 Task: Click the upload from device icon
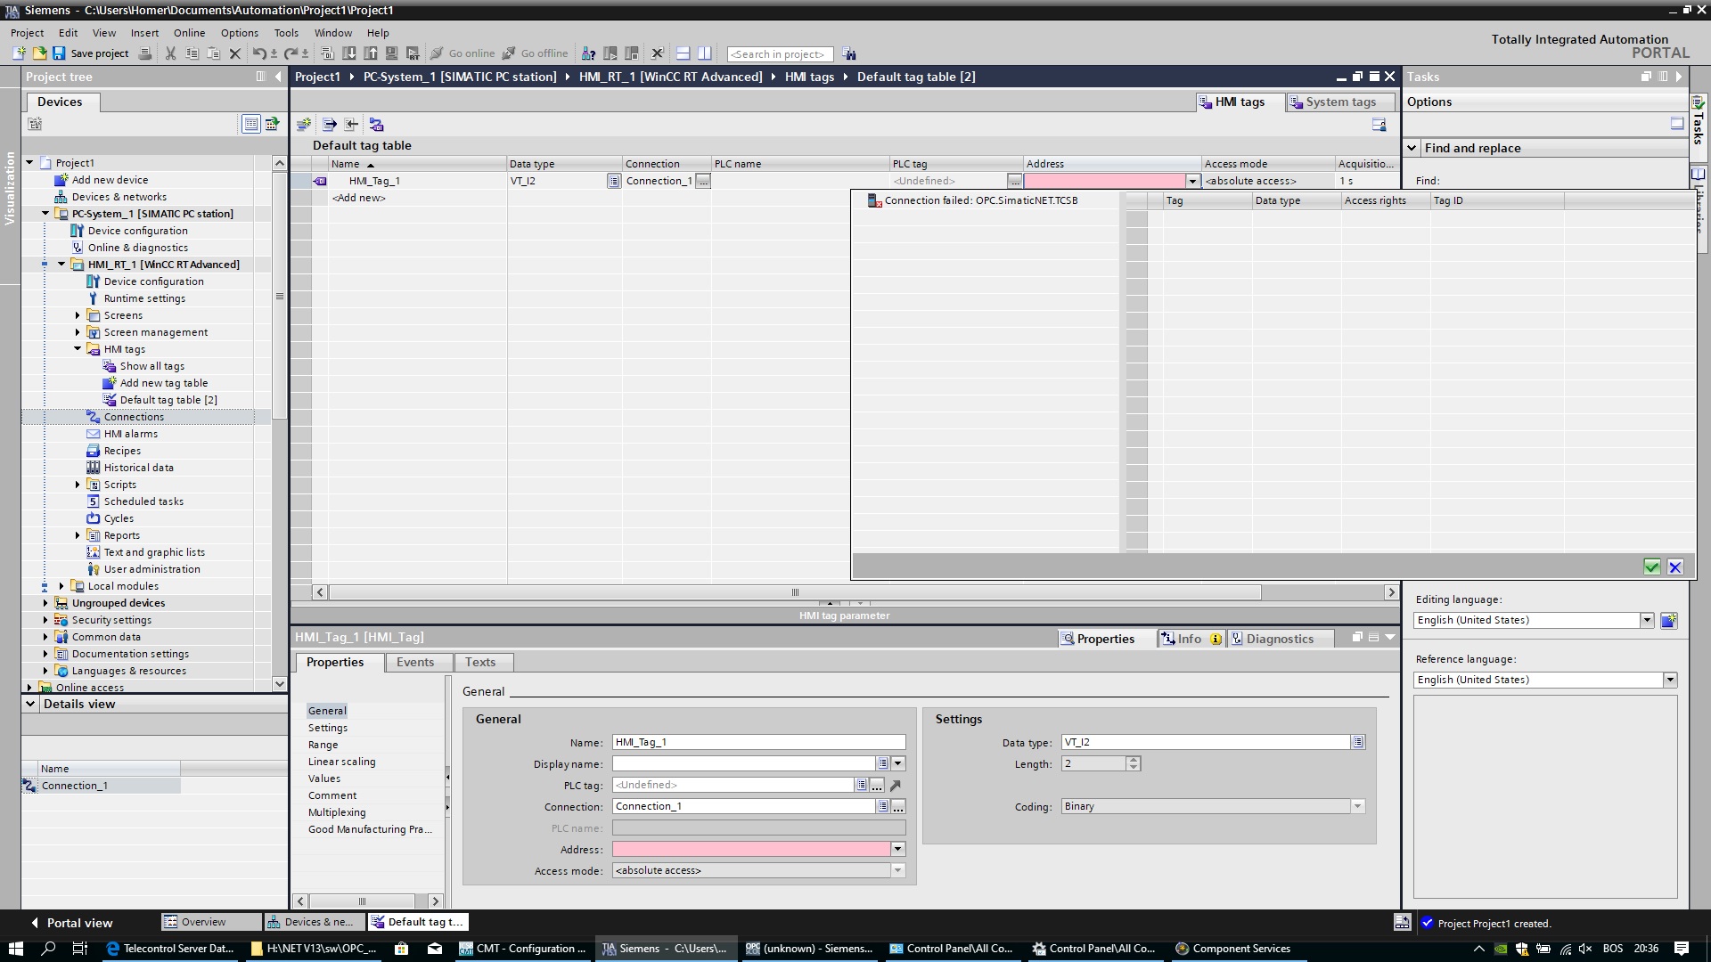371,53
